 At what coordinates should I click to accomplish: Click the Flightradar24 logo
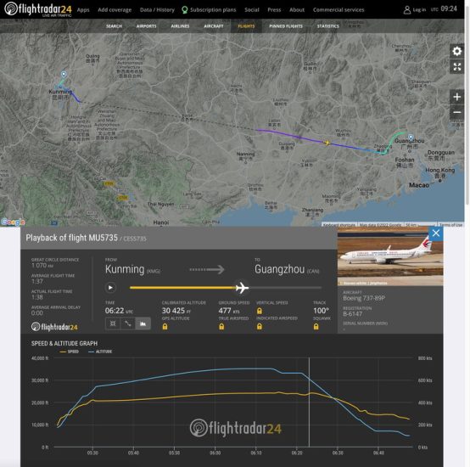click(x=38, y=9)
